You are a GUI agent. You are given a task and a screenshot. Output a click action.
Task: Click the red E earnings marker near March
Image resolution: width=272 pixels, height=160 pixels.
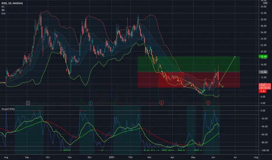(161, 103)
